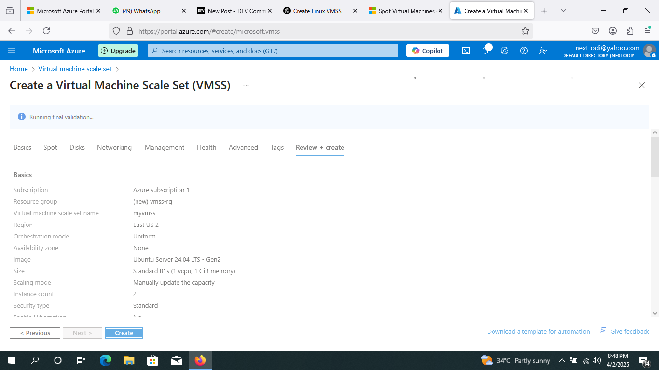Switch to the Spot Virtual Machines browser tab

(x=406, y=11)
